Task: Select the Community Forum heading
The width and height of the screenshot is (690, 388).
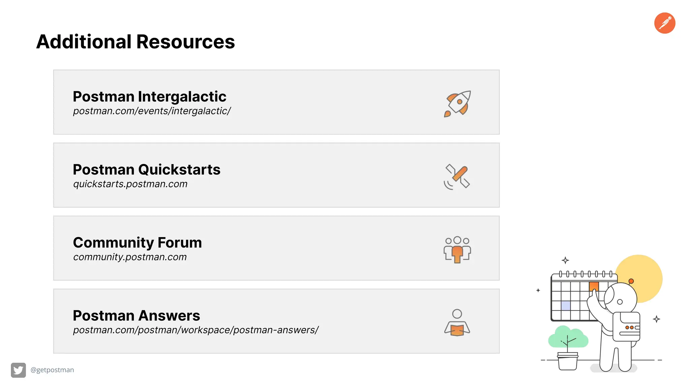Action: [x=137, y=243]
